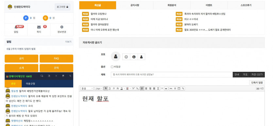
Task: Click the magnifier find icon in editor toolbar
Action: pos(183,88)
